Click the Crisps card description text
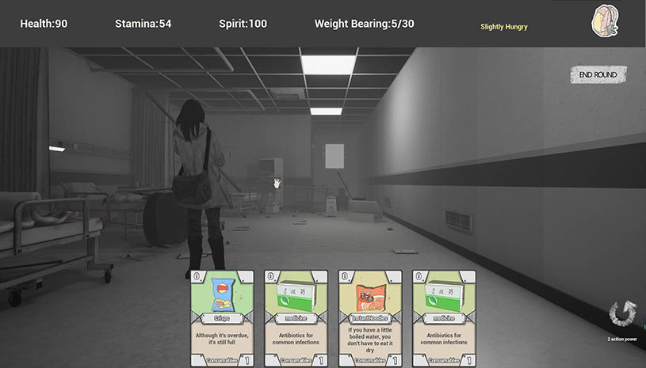This screenshot has width=646, height=368. coord(222,338)
